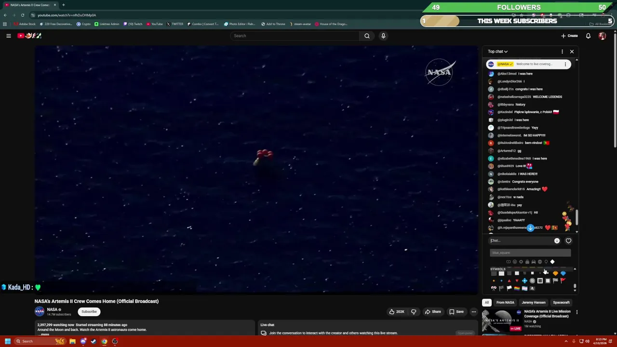Open options for Artemis II Live Mission video
Image resolution: width=617 pixels, height=347 pixels.
pyautogui.click(x=577, y=312)
